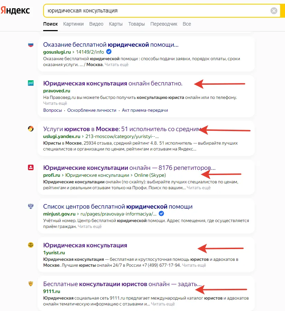Click the verified badge next to minjust.gov.ru

coord(161,213)
